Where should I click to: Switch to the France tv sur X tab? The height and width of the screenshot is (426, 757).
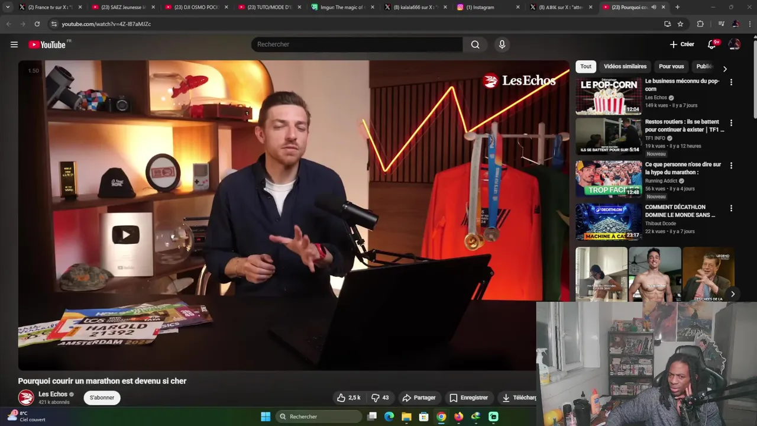tap(50, 7)
